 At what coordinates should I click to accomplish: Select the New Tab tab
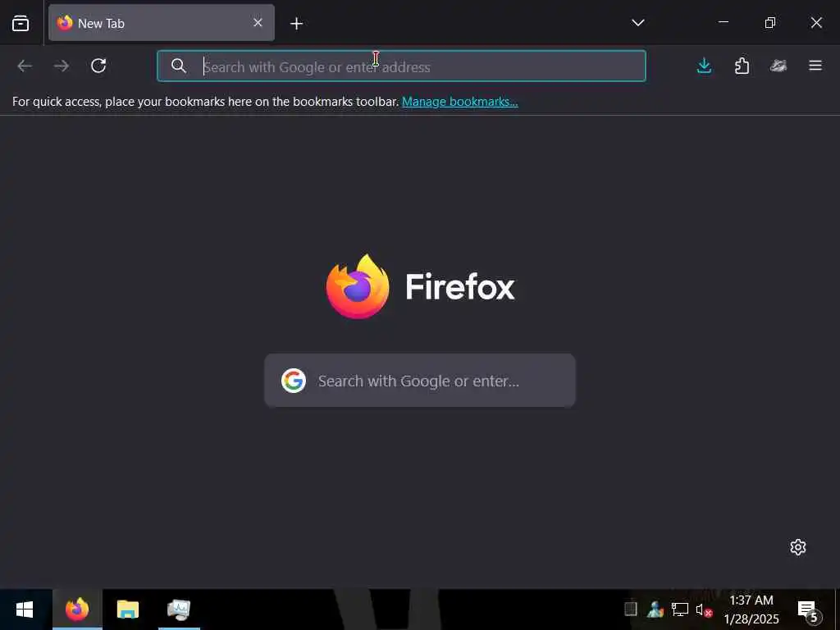(x=162, y=23)
